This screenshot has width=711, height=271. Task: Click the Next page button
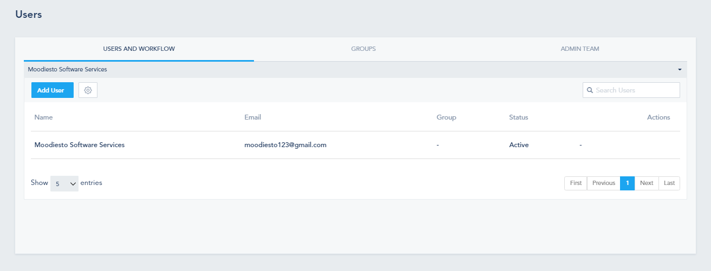[x=647, y=183]
